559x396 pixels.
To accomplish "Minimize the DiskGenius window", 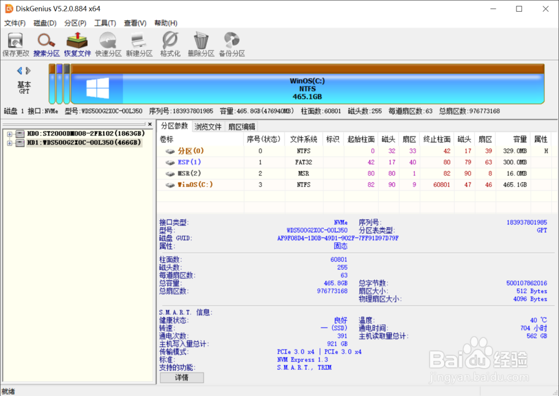I will pyautogui.click(x=493, y=9).
